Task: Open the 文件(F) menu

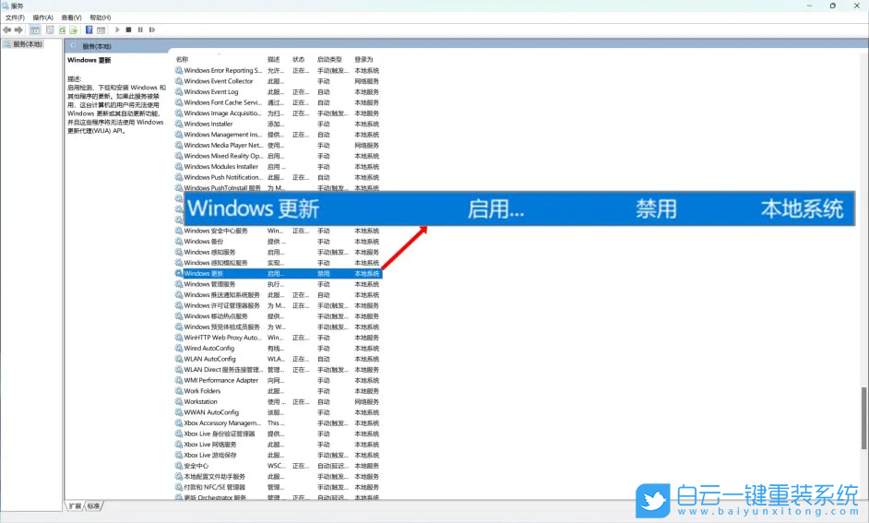Action: 15,18
